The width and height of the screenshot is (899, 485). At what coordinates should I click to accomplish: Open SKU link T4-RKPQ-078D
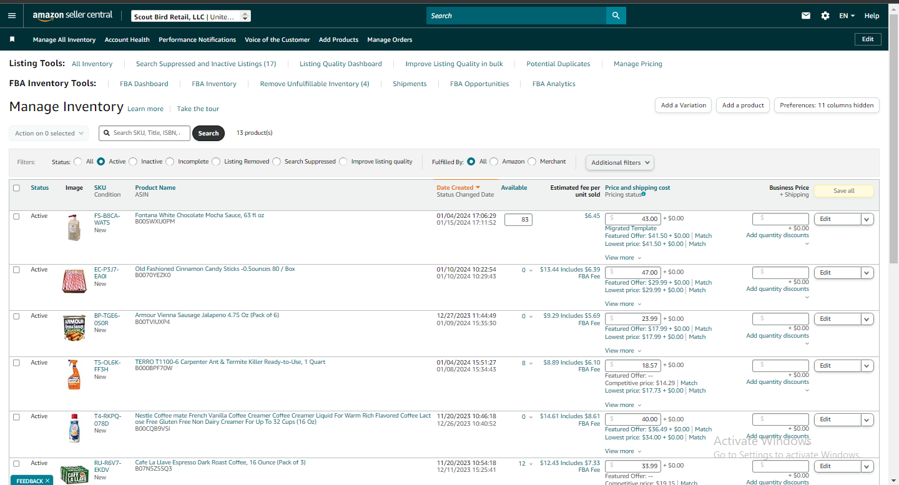pyautogui.click(x=106, y=419)
